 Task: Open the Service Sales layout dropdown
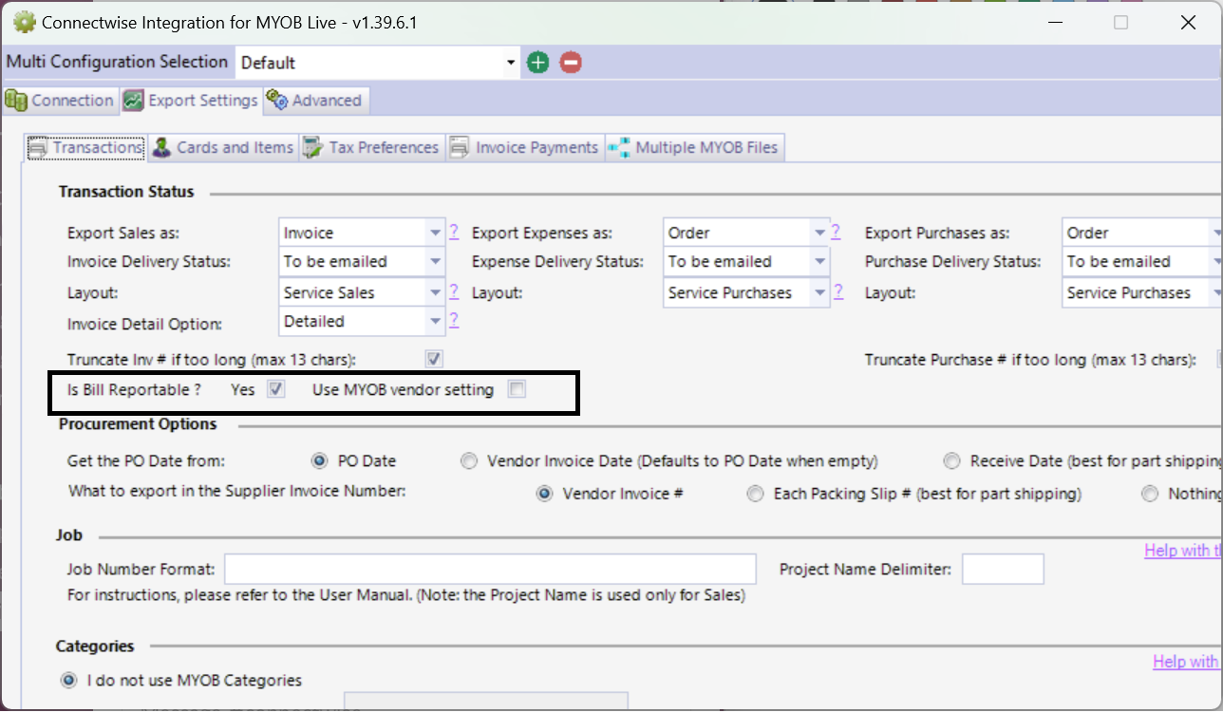[435, 292]
